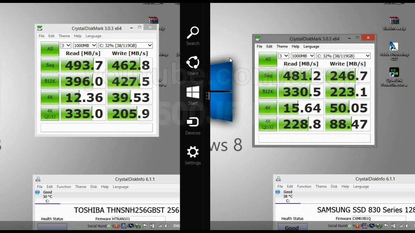Click the 512K write value 223.1
The image size is (415, 233).
coord(348,92)
